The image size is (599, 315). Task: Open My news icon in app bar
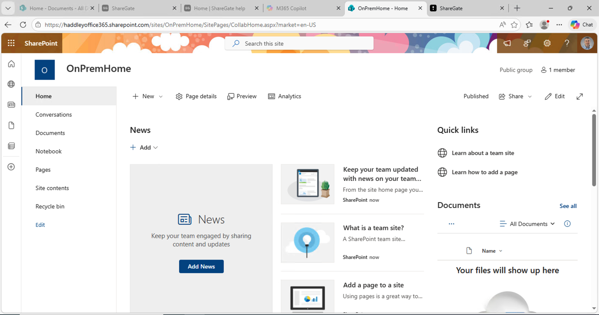click(x=11, y=105)
